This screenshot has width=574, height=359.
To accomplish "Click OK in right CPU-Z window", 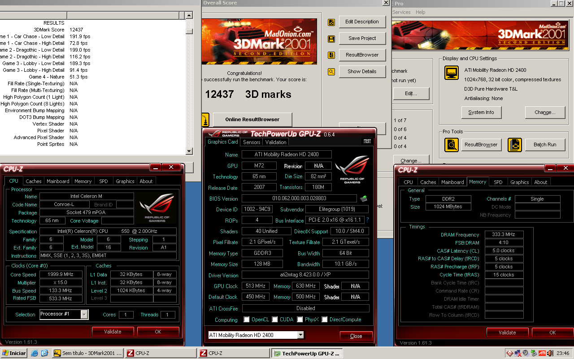I will click(552, 333).
